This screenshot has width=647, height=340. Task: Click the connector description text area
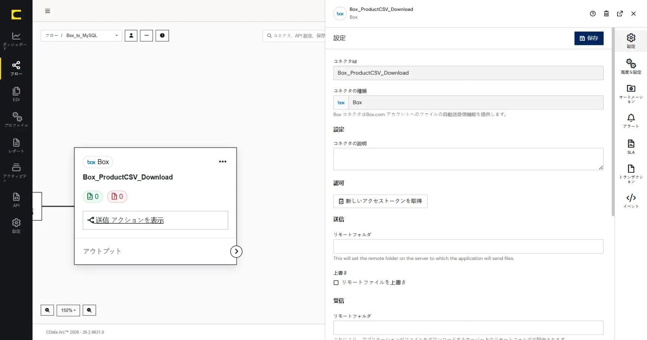[468, 159]
